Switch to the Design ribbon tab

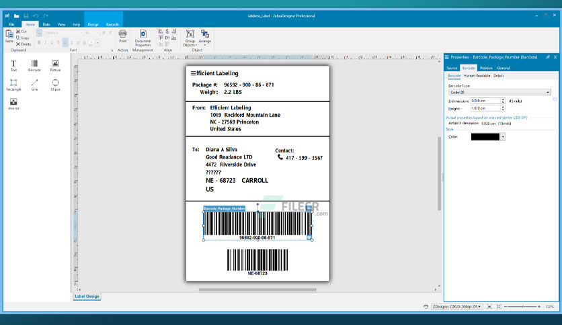pos(93,24)
